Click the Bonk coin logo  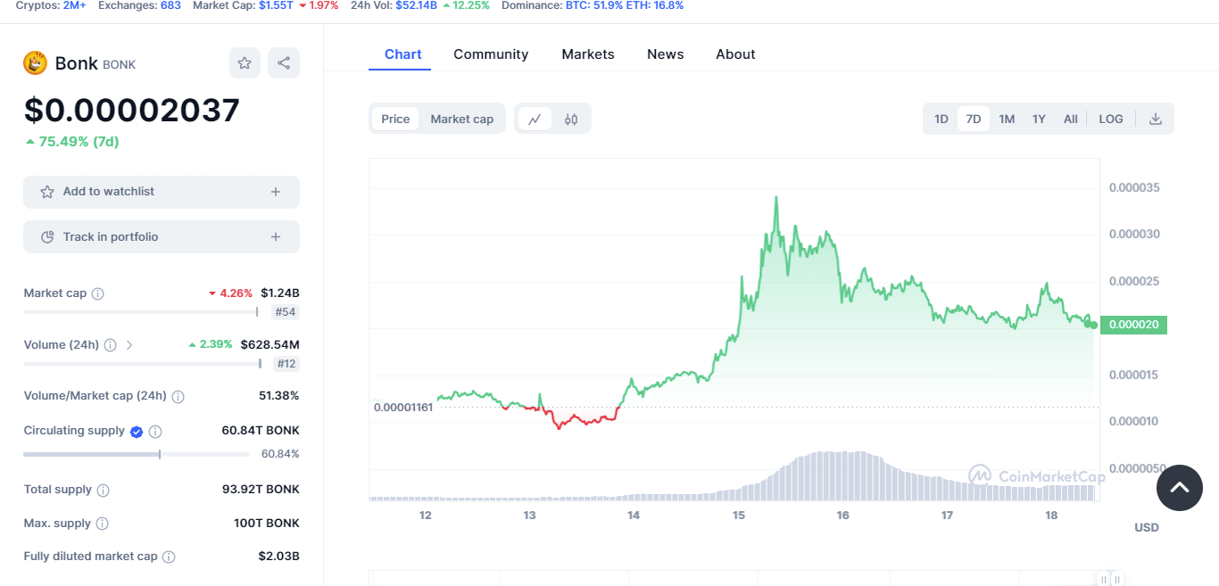click(x=35, y=63)
